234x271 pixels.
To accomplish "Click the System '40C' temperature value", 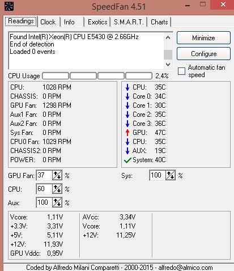I will [160, 160].
